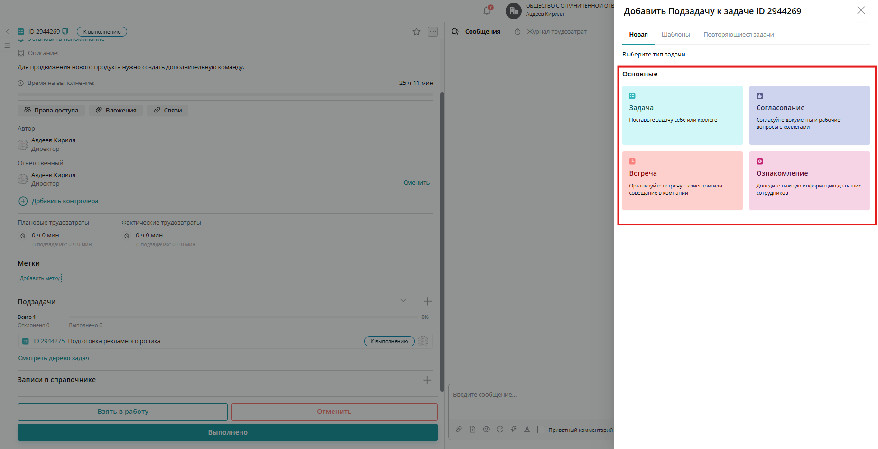
Task: Click the author avatar next to Авдеев Кирилл
Action: (x=23, y=144)
